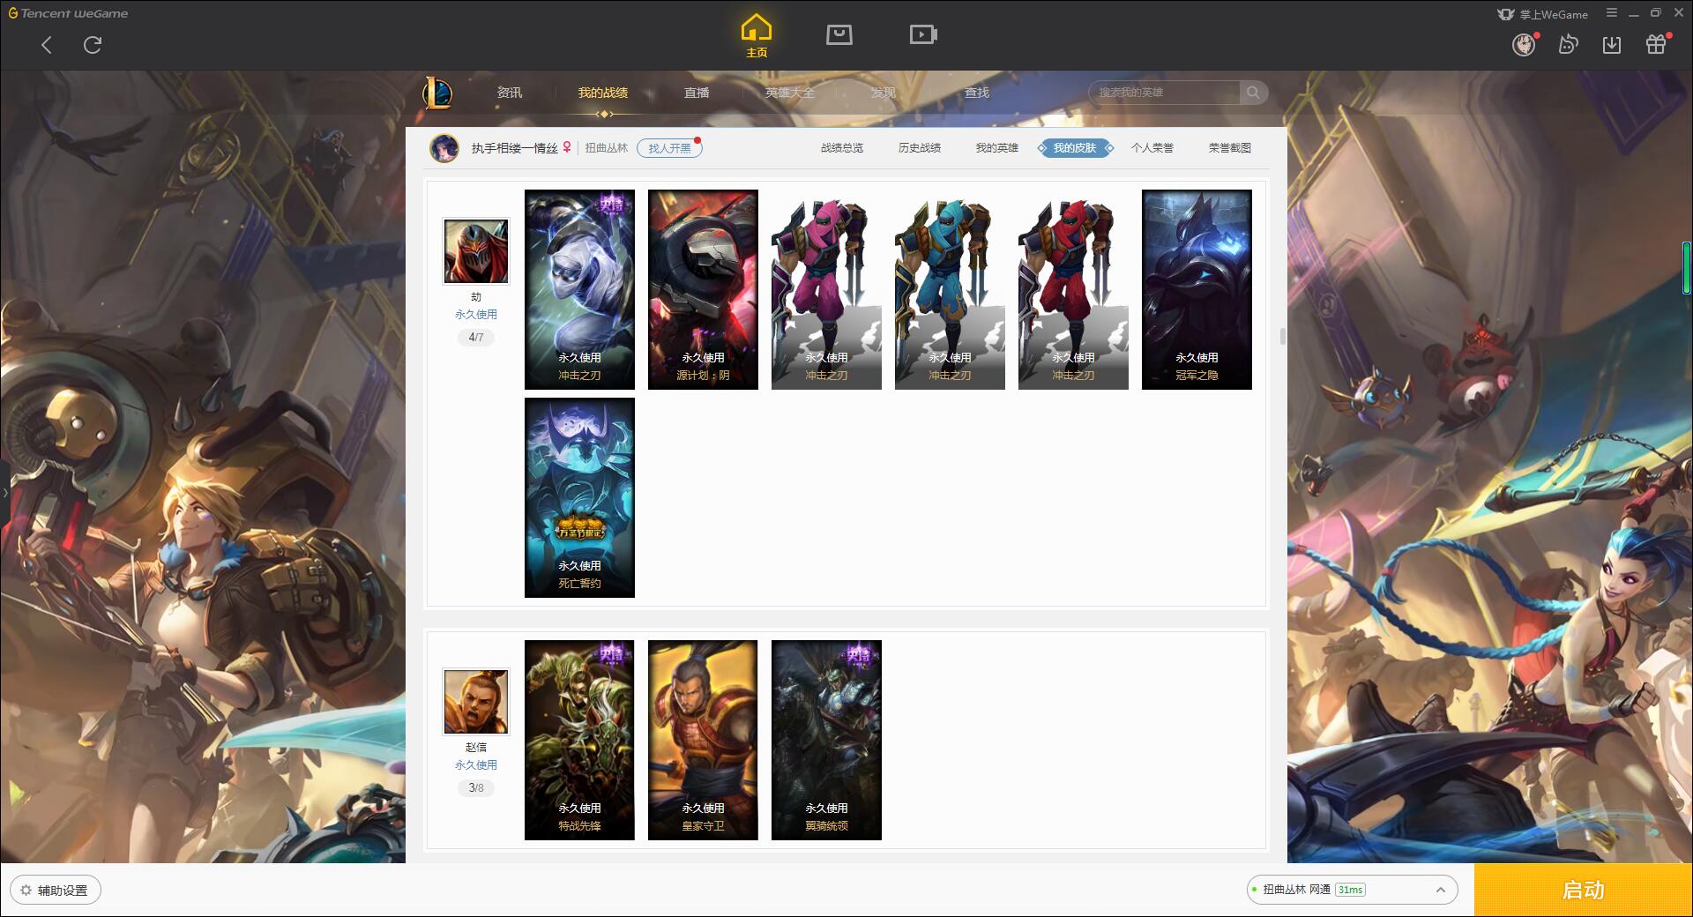Refresh the page with the reload icon
Screen dimensions: 1693x917
(x=93, y=45)
